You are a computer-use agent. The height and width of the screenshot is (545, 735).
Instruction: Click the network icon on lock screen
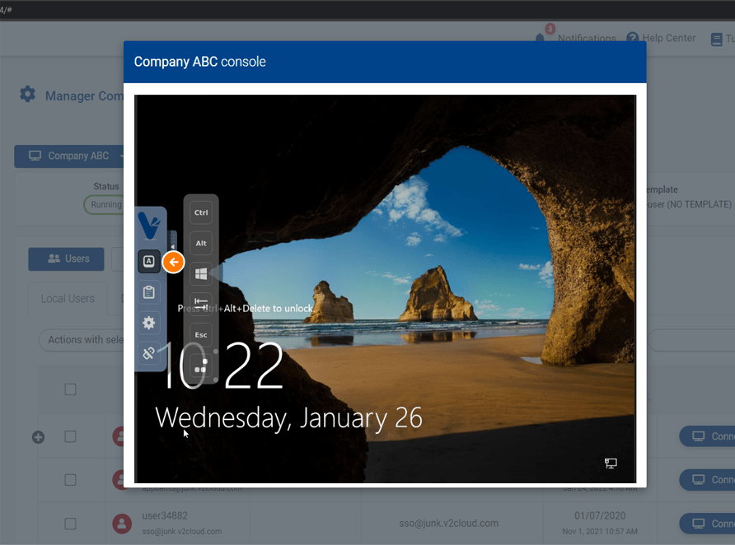611,463
